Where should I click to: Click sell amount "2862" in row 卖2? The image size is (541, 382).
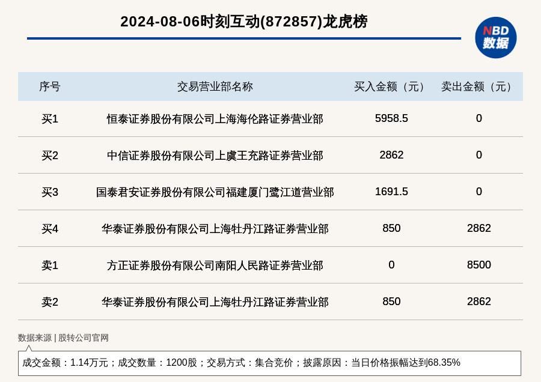coord(479,302)
